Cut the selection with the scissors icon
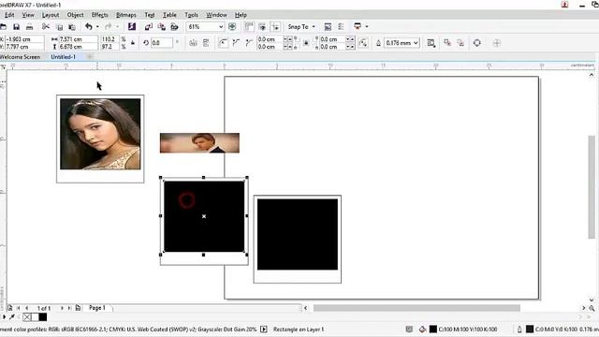 pos(46,27)
